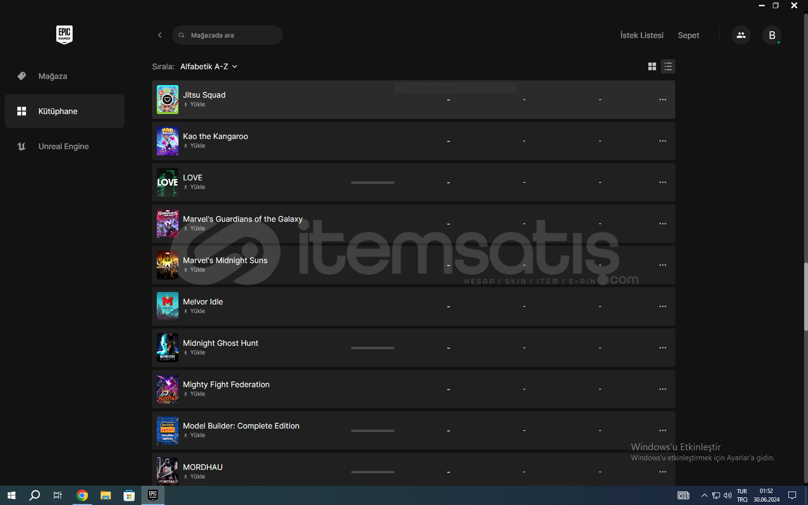The image size is (808, 505).
Task: Click the Guardians of the Galaxy cover thumbnail
Action: point(167,224)
